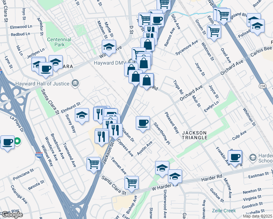Click the Centennial Park label

point(59,42)
